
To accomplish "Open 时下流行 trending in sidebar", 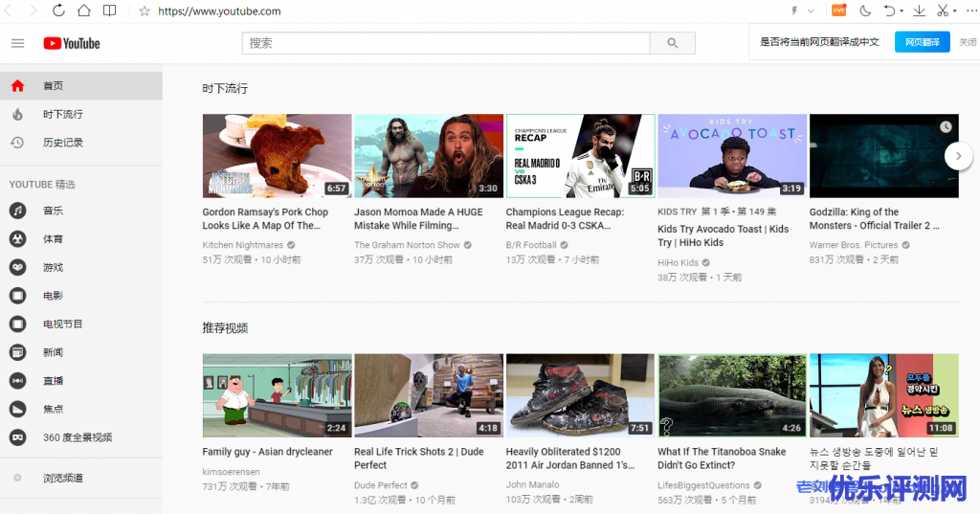I will (81, 115).
